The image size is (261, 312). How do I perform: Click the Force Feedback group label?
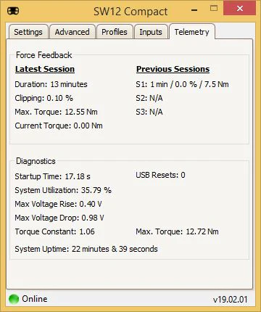pos(44,55)
